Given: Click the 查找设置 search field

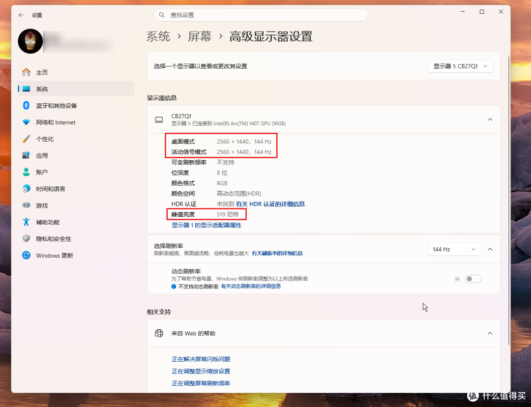Looking at the screenshot, I should [261, 15].
